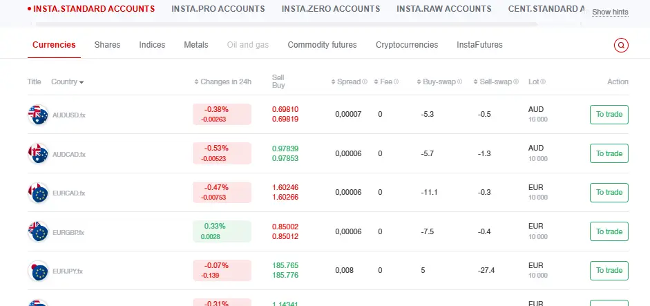Viewport: 650px width, 306px height.
Task: Click the AUDUSD.fx flag icon
Action: 38,115
